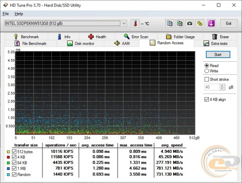Click the 11588 IOPS value

pos(62,157)
